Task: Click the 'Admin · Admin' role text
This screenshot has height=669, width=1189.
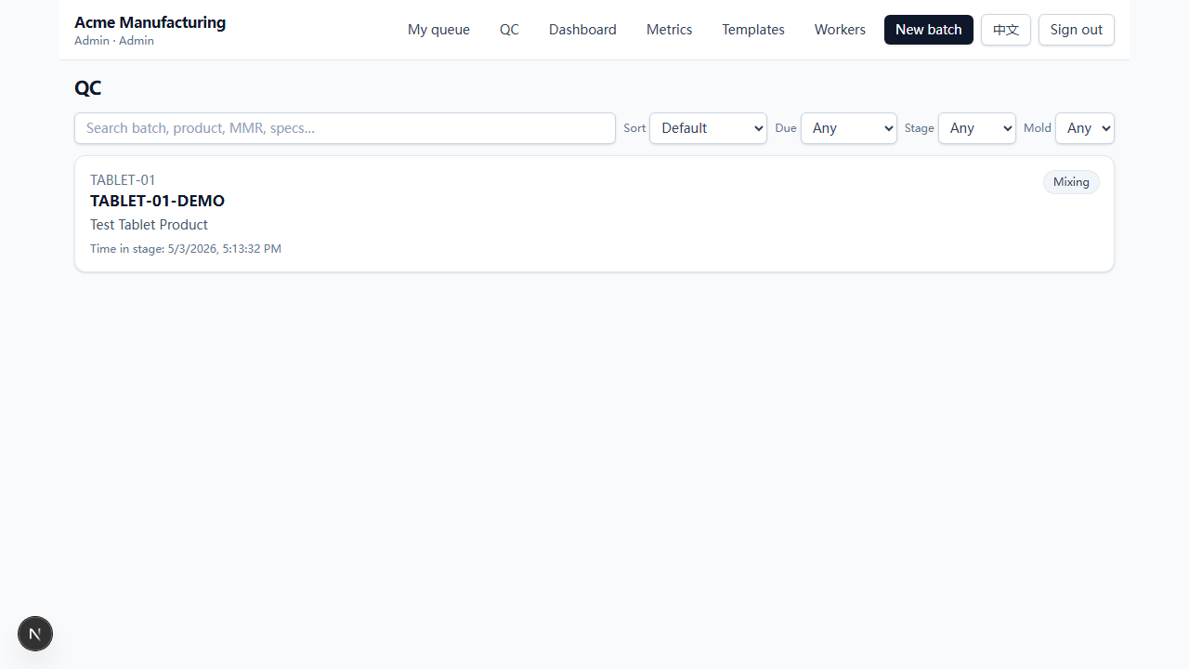Action: (x=114, y=41)
